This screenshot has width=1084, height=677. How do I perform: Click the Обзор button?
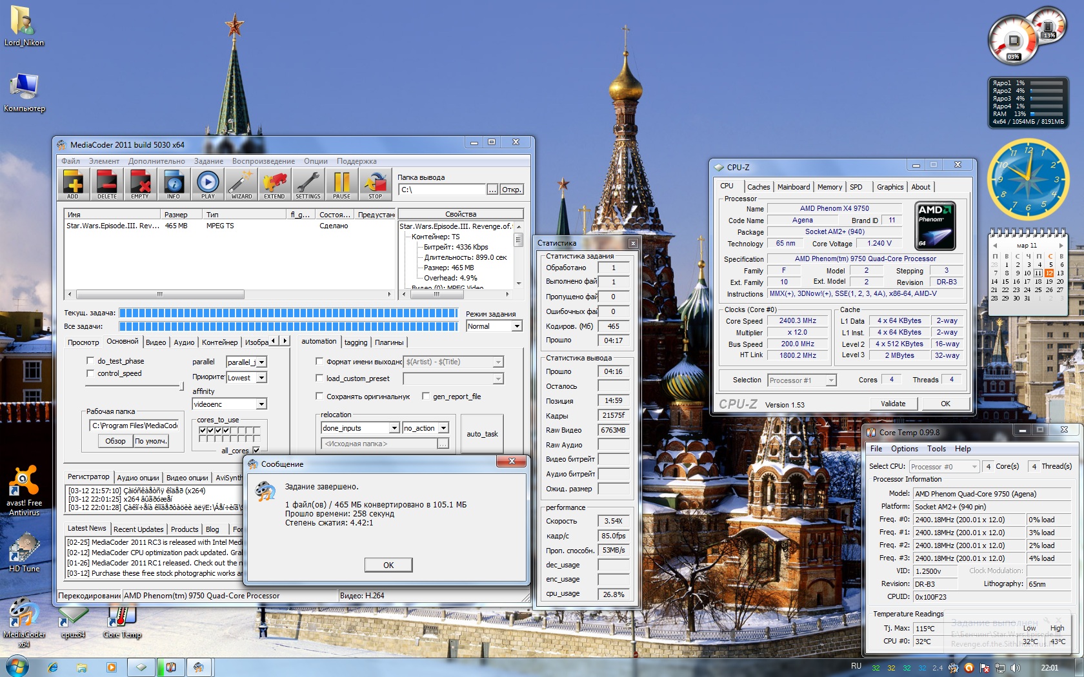(115, 441)
